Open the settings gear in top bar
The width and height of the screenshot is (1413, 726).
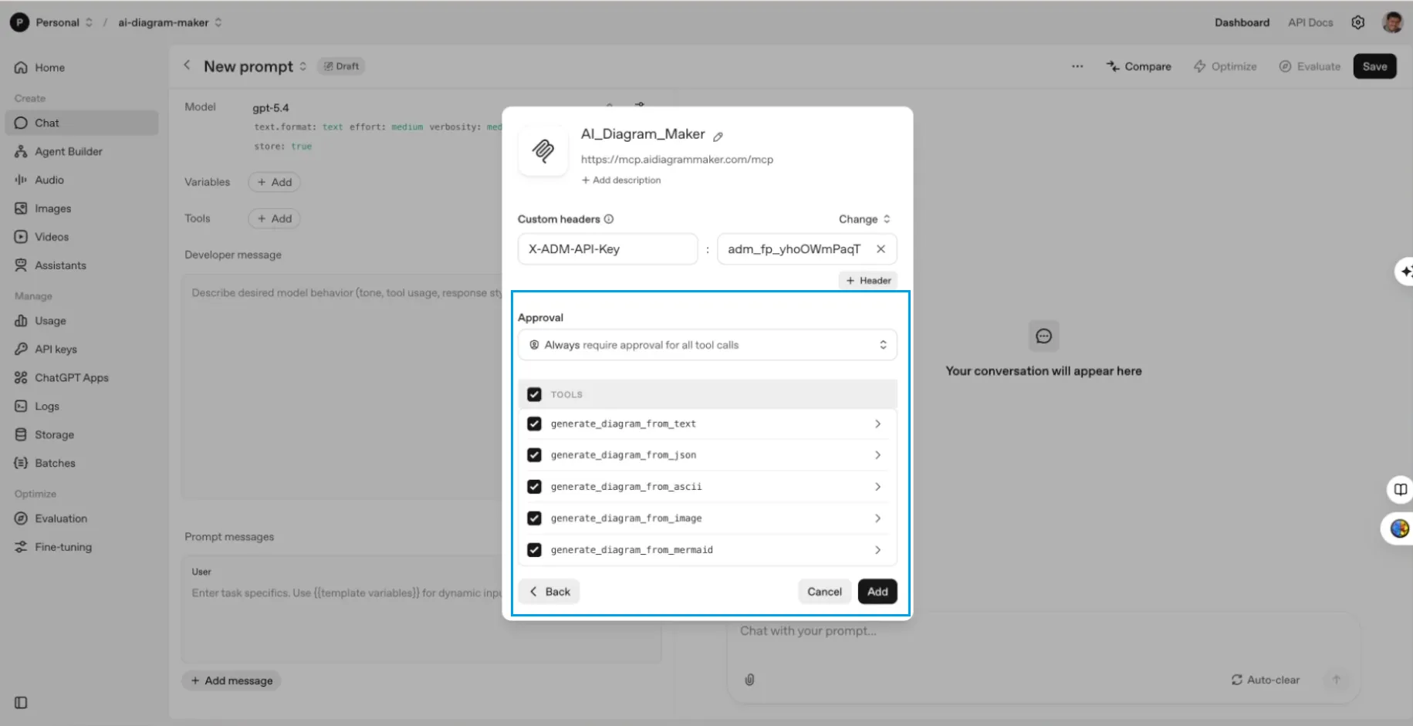(x=1358, y=22)
